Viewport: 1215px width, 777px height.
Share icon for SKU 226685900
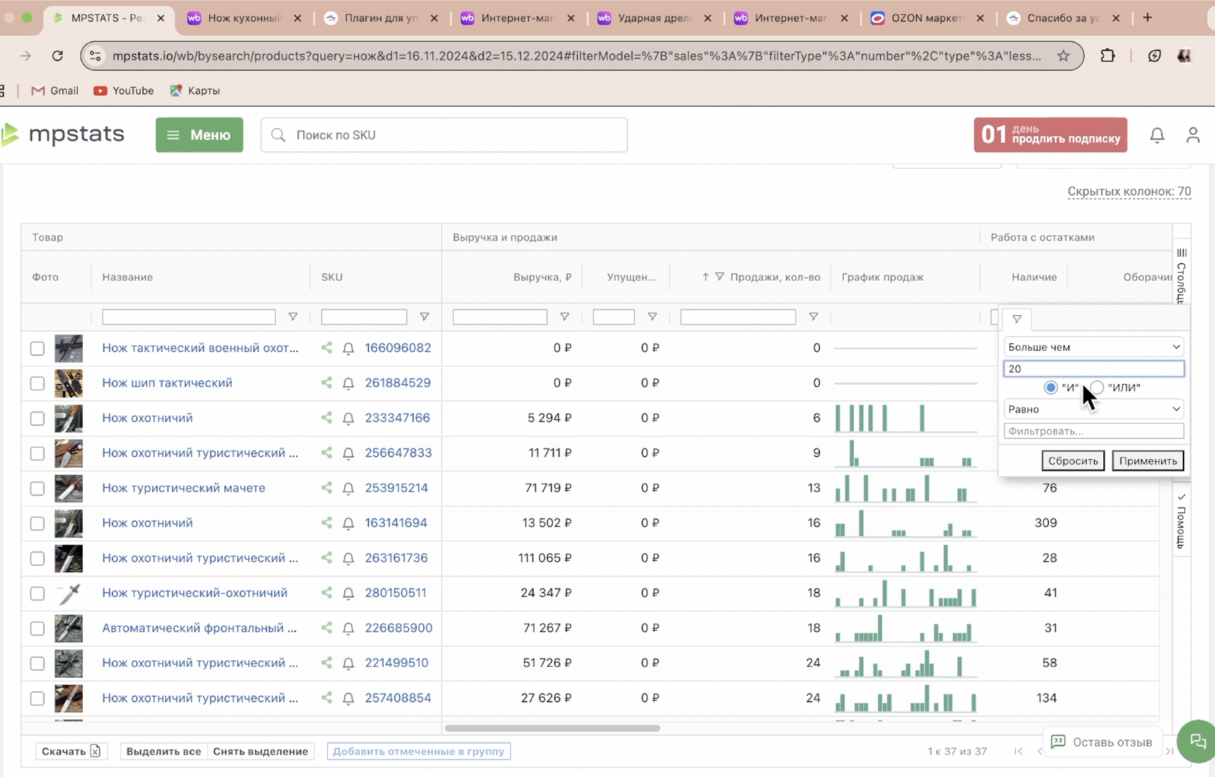point(327,628)
